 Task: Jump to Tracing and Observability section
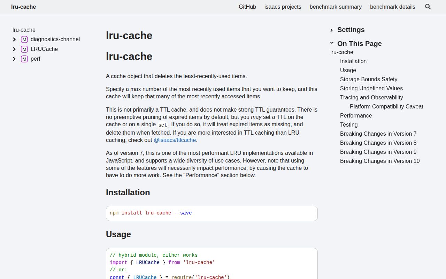pos(371,98)
